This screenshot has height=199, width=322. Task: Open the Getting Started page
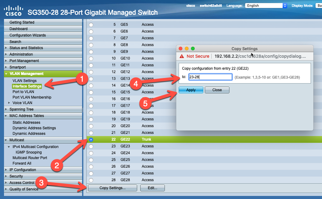(x=22, y=22)
